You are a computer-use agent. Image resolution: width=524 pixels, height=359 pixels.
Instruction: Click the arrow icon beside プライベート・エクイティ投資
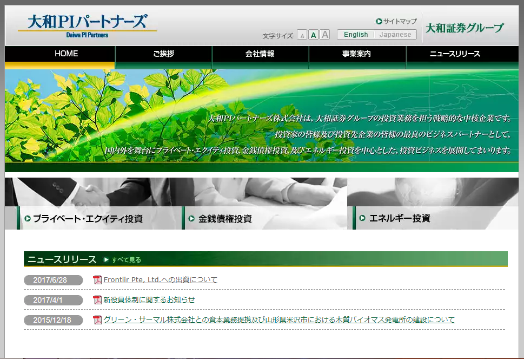coord(28,218)
